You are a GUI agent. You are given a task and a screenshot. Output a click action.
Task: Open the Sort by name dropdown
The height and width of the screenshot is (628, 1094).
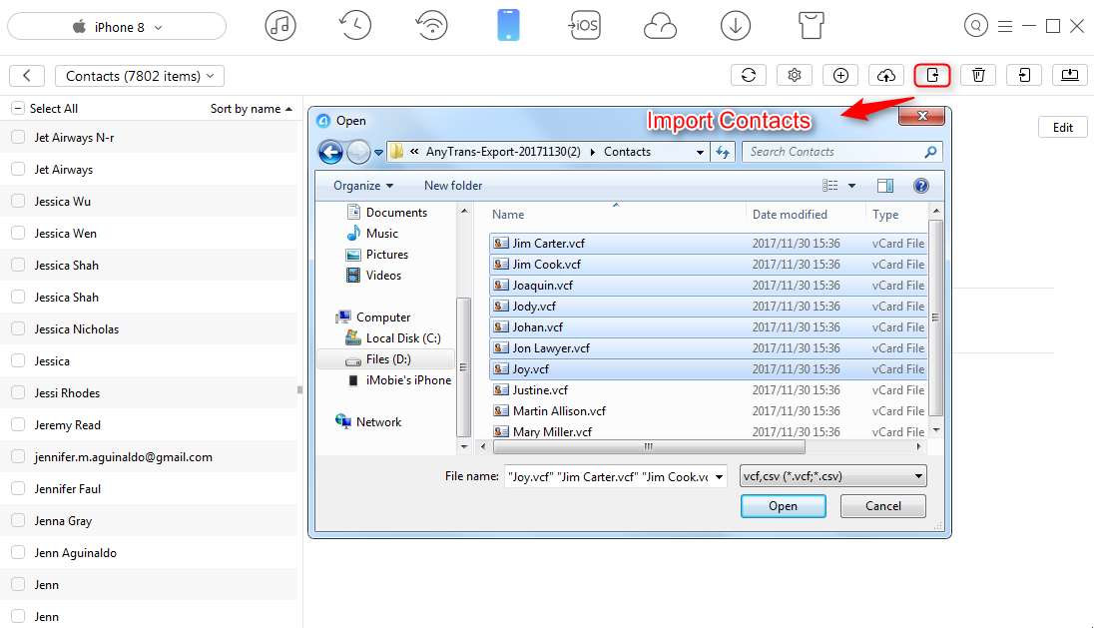pos(252,109)
